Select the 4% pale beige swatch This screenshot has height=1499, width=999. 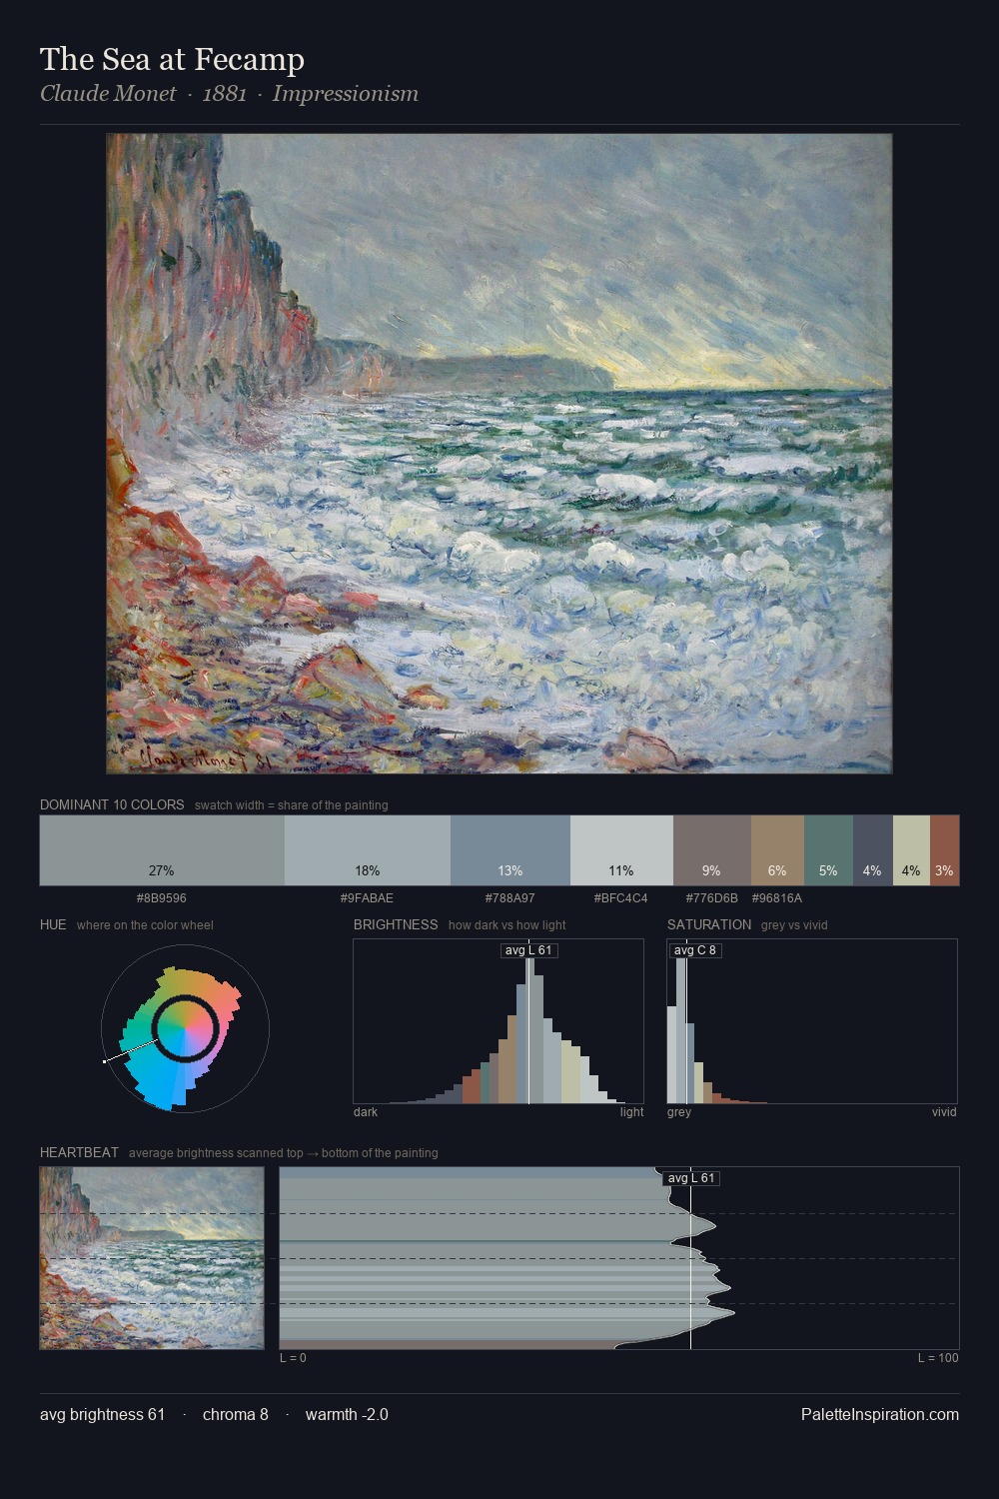[911, 850]
